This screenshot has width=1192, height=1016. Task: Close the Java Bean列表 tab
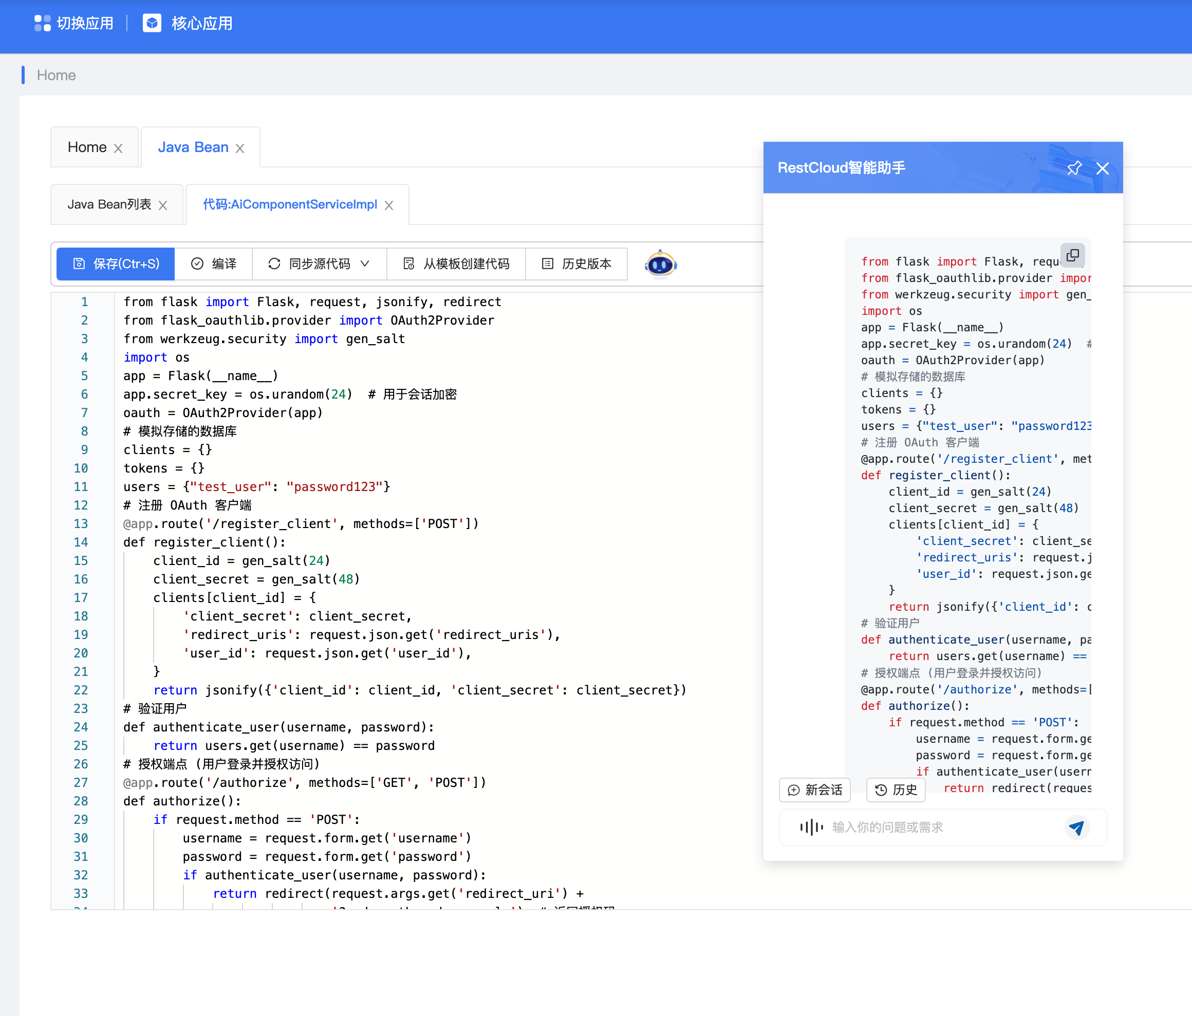(163, 205)
